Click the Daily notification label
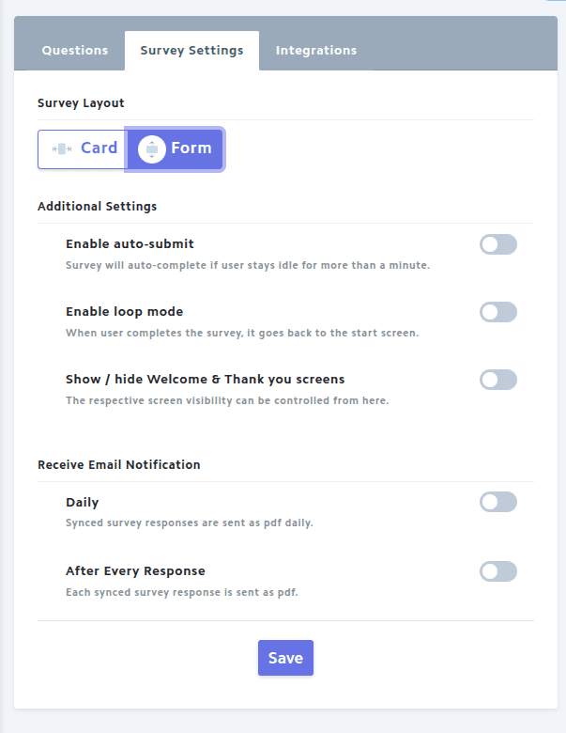The image size is (566, 733). pyautogui.click(x=83, y=503)
